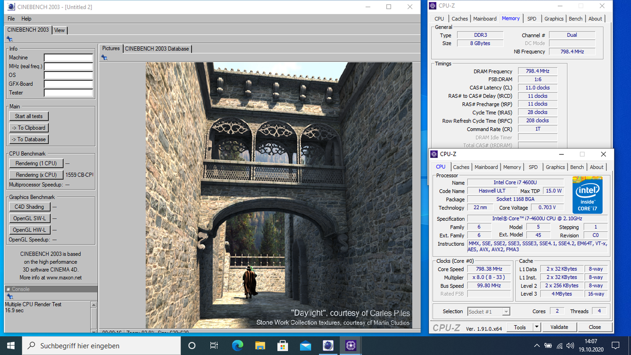Image resolution: width=631 pixels, height=355 pixels.
Task: Click the CPU-Z title bar icon of front window
Action: tap(434, 154)
